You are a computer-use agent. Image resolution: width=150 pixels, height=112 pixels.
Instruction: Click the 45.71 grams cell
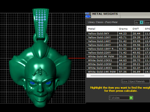coord(124,37)
